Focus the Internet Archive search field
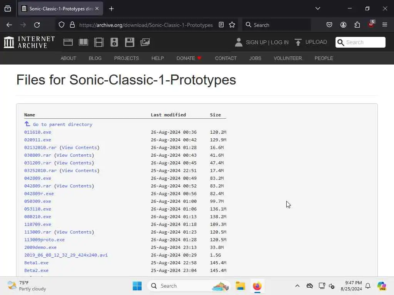 (x=360, y=42)
